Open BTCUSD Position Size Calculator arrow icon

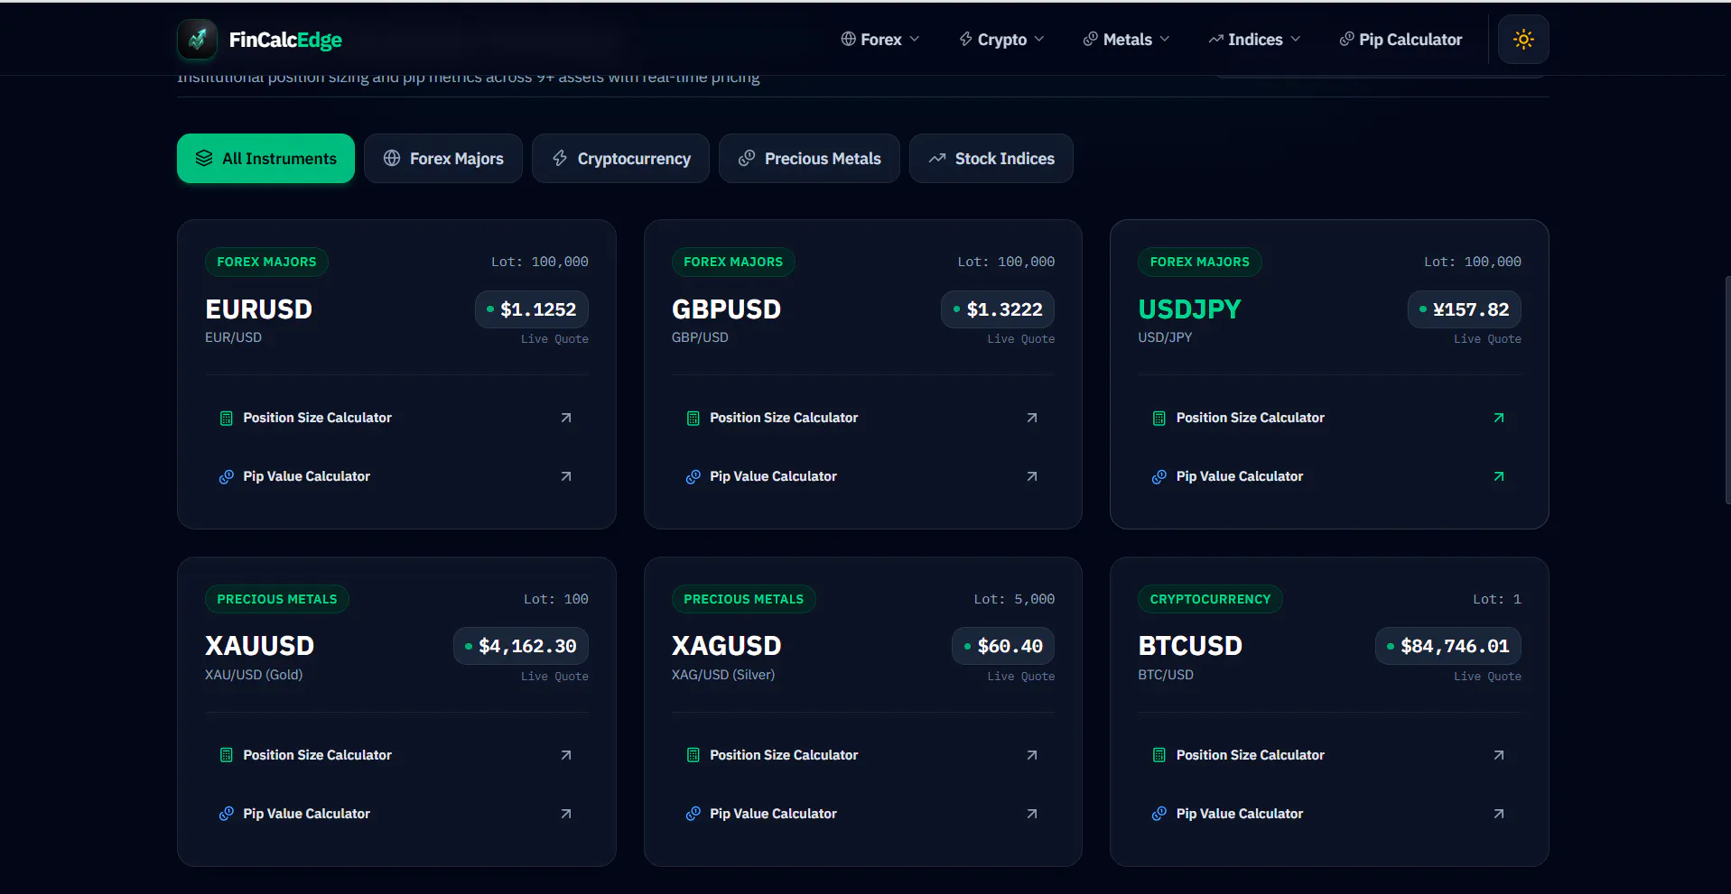coord(1499,755)
